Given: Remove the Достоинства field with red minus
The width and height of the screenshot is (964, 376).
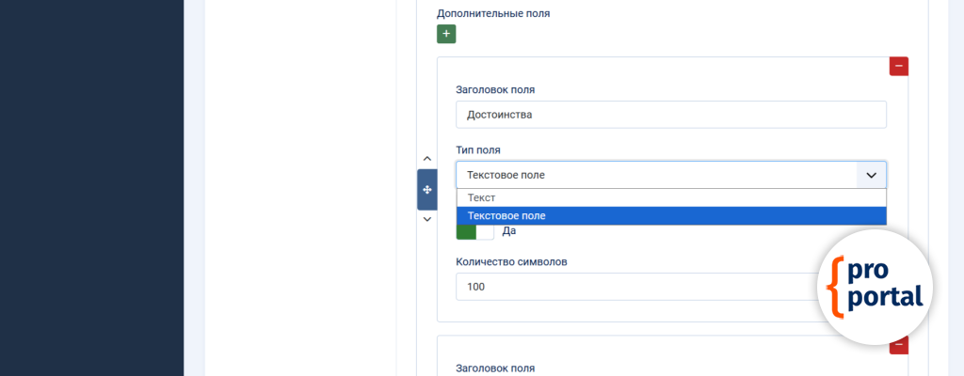Looking at the screenshot, I should click(x=899, y=66).
